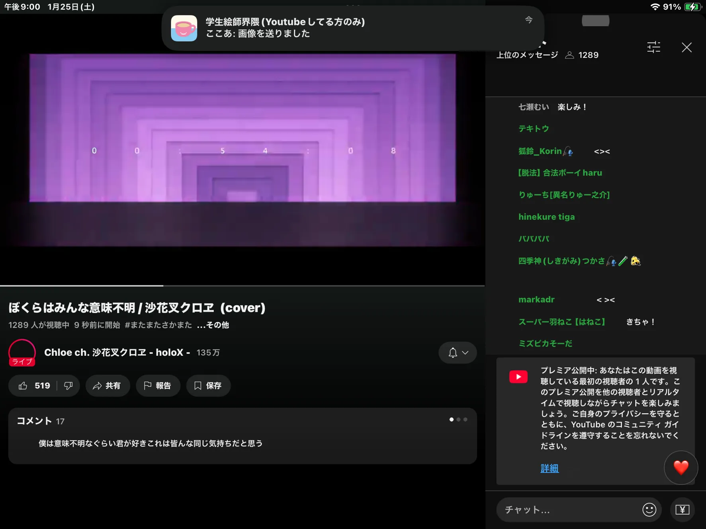Tap the Wi-Fi status icon
This screenshot has width=706, height=529.
coord(655,7)
